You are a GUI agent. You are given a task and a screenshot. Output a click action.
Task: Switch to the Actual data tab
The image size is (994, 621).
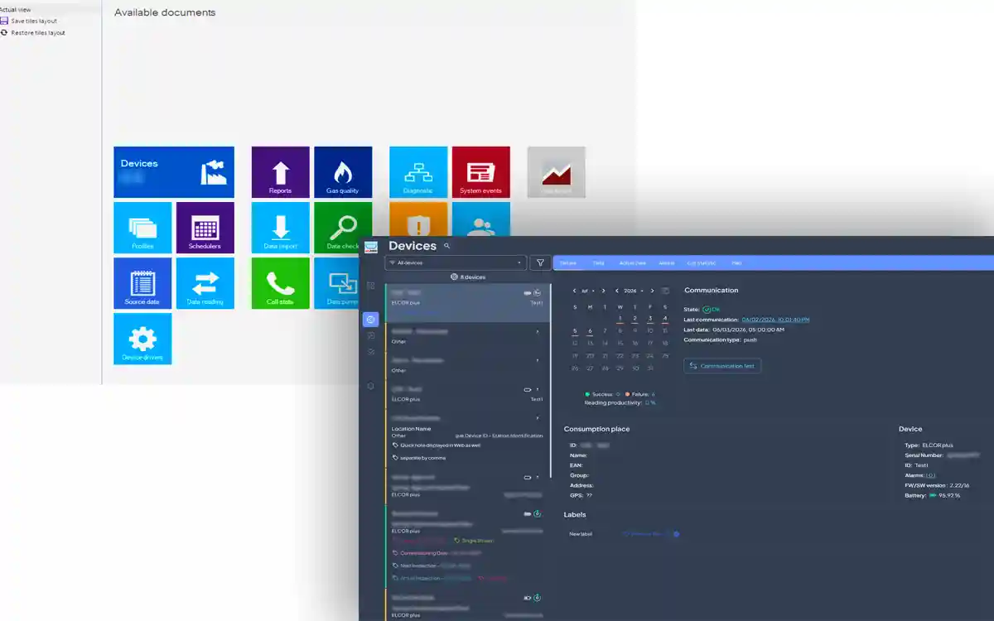632,262
